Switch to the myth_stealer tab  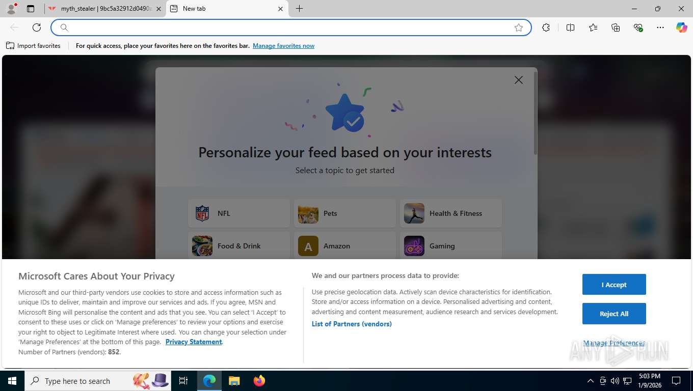(x=105, y=9)
